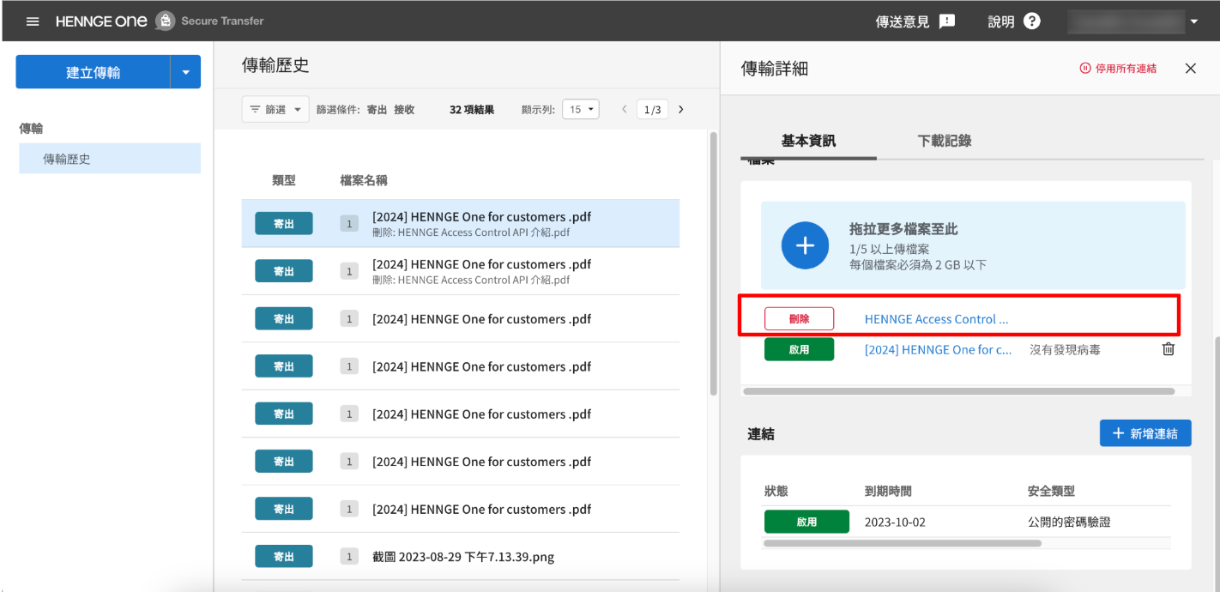Close the 傳輸詳細 panel

coord(1190,69)
